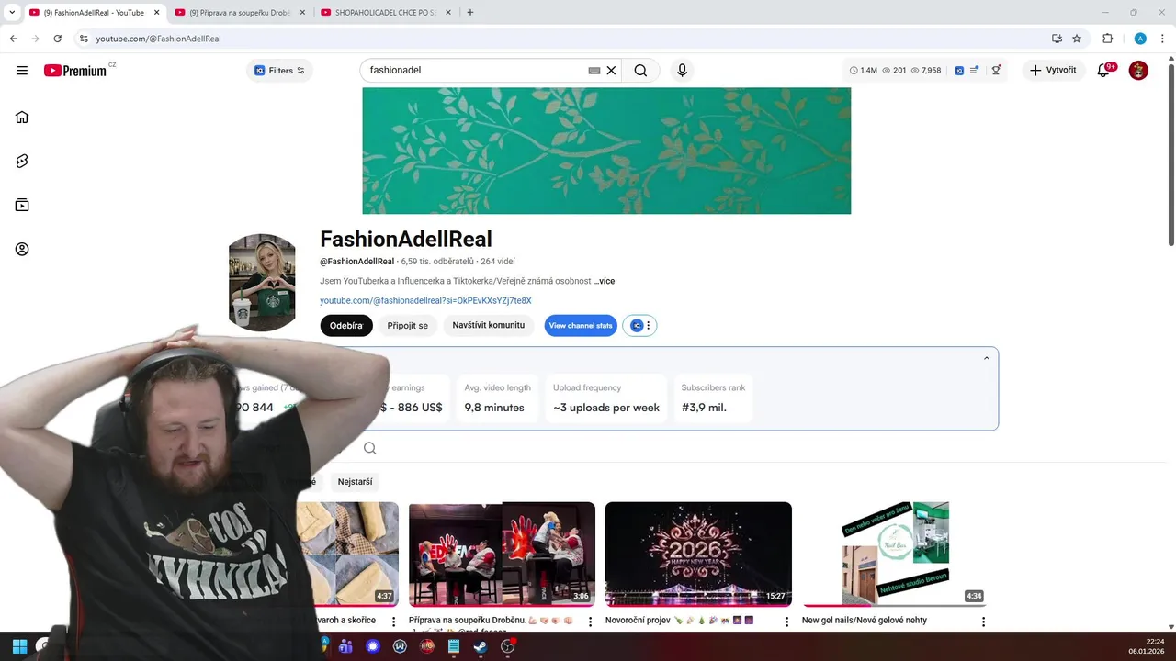Click the green leaf channel banner

[606, 151]
